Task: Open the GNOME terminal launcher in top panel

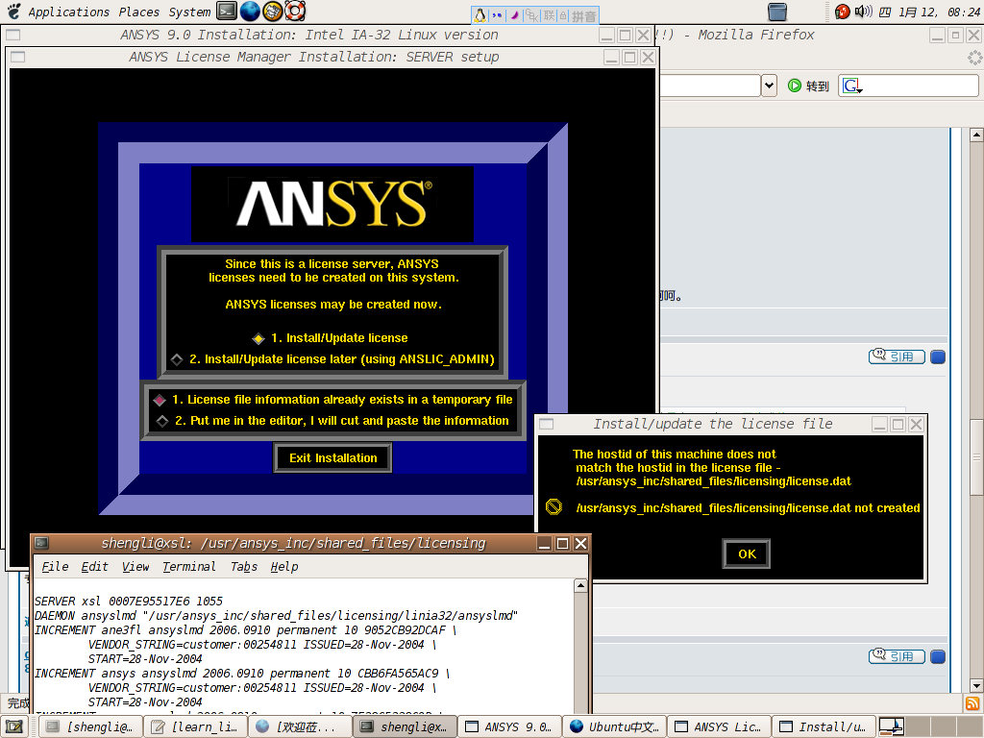Action: [x=227, y=11]
